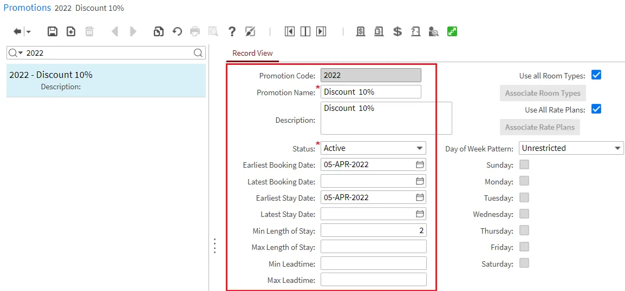The image size is (625, 291).
Task: Click the printer icon
Action: click(x=195, y=31)
